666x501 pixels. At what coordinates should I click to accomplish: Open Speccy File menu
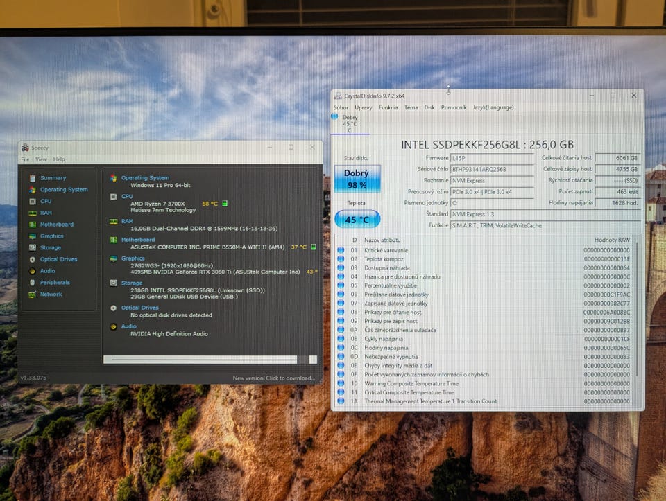pos(25,159)
